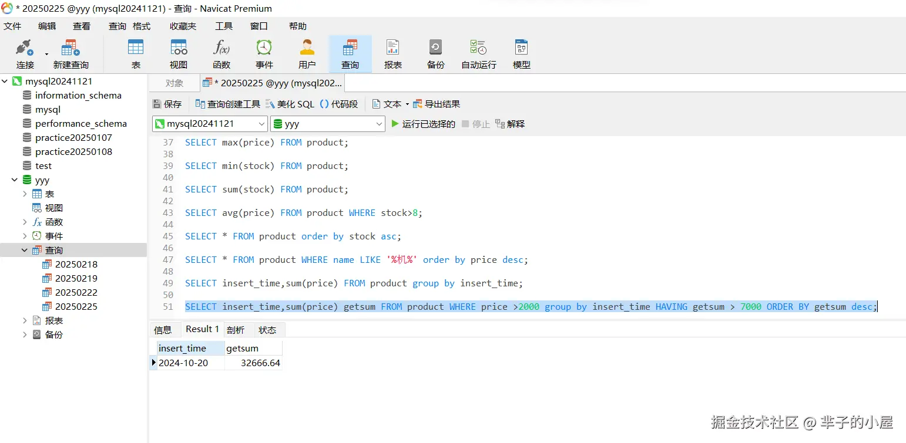Select the mysql database in tree
This screenshot has height=443, width=906.
(x=48, y=109)
